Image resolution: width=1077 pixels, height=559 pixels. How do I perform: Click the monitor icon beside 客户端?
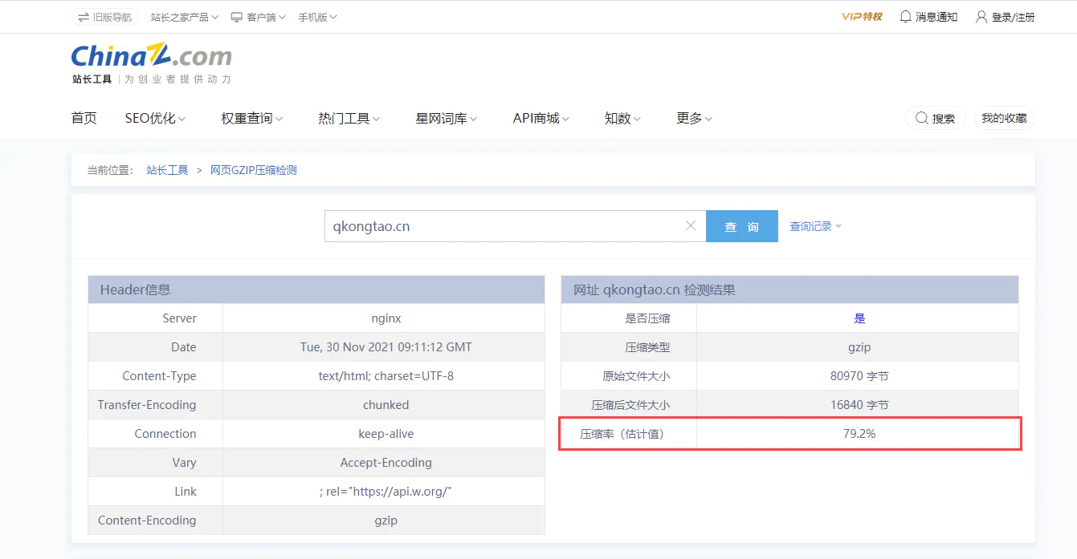click(237, 17)
